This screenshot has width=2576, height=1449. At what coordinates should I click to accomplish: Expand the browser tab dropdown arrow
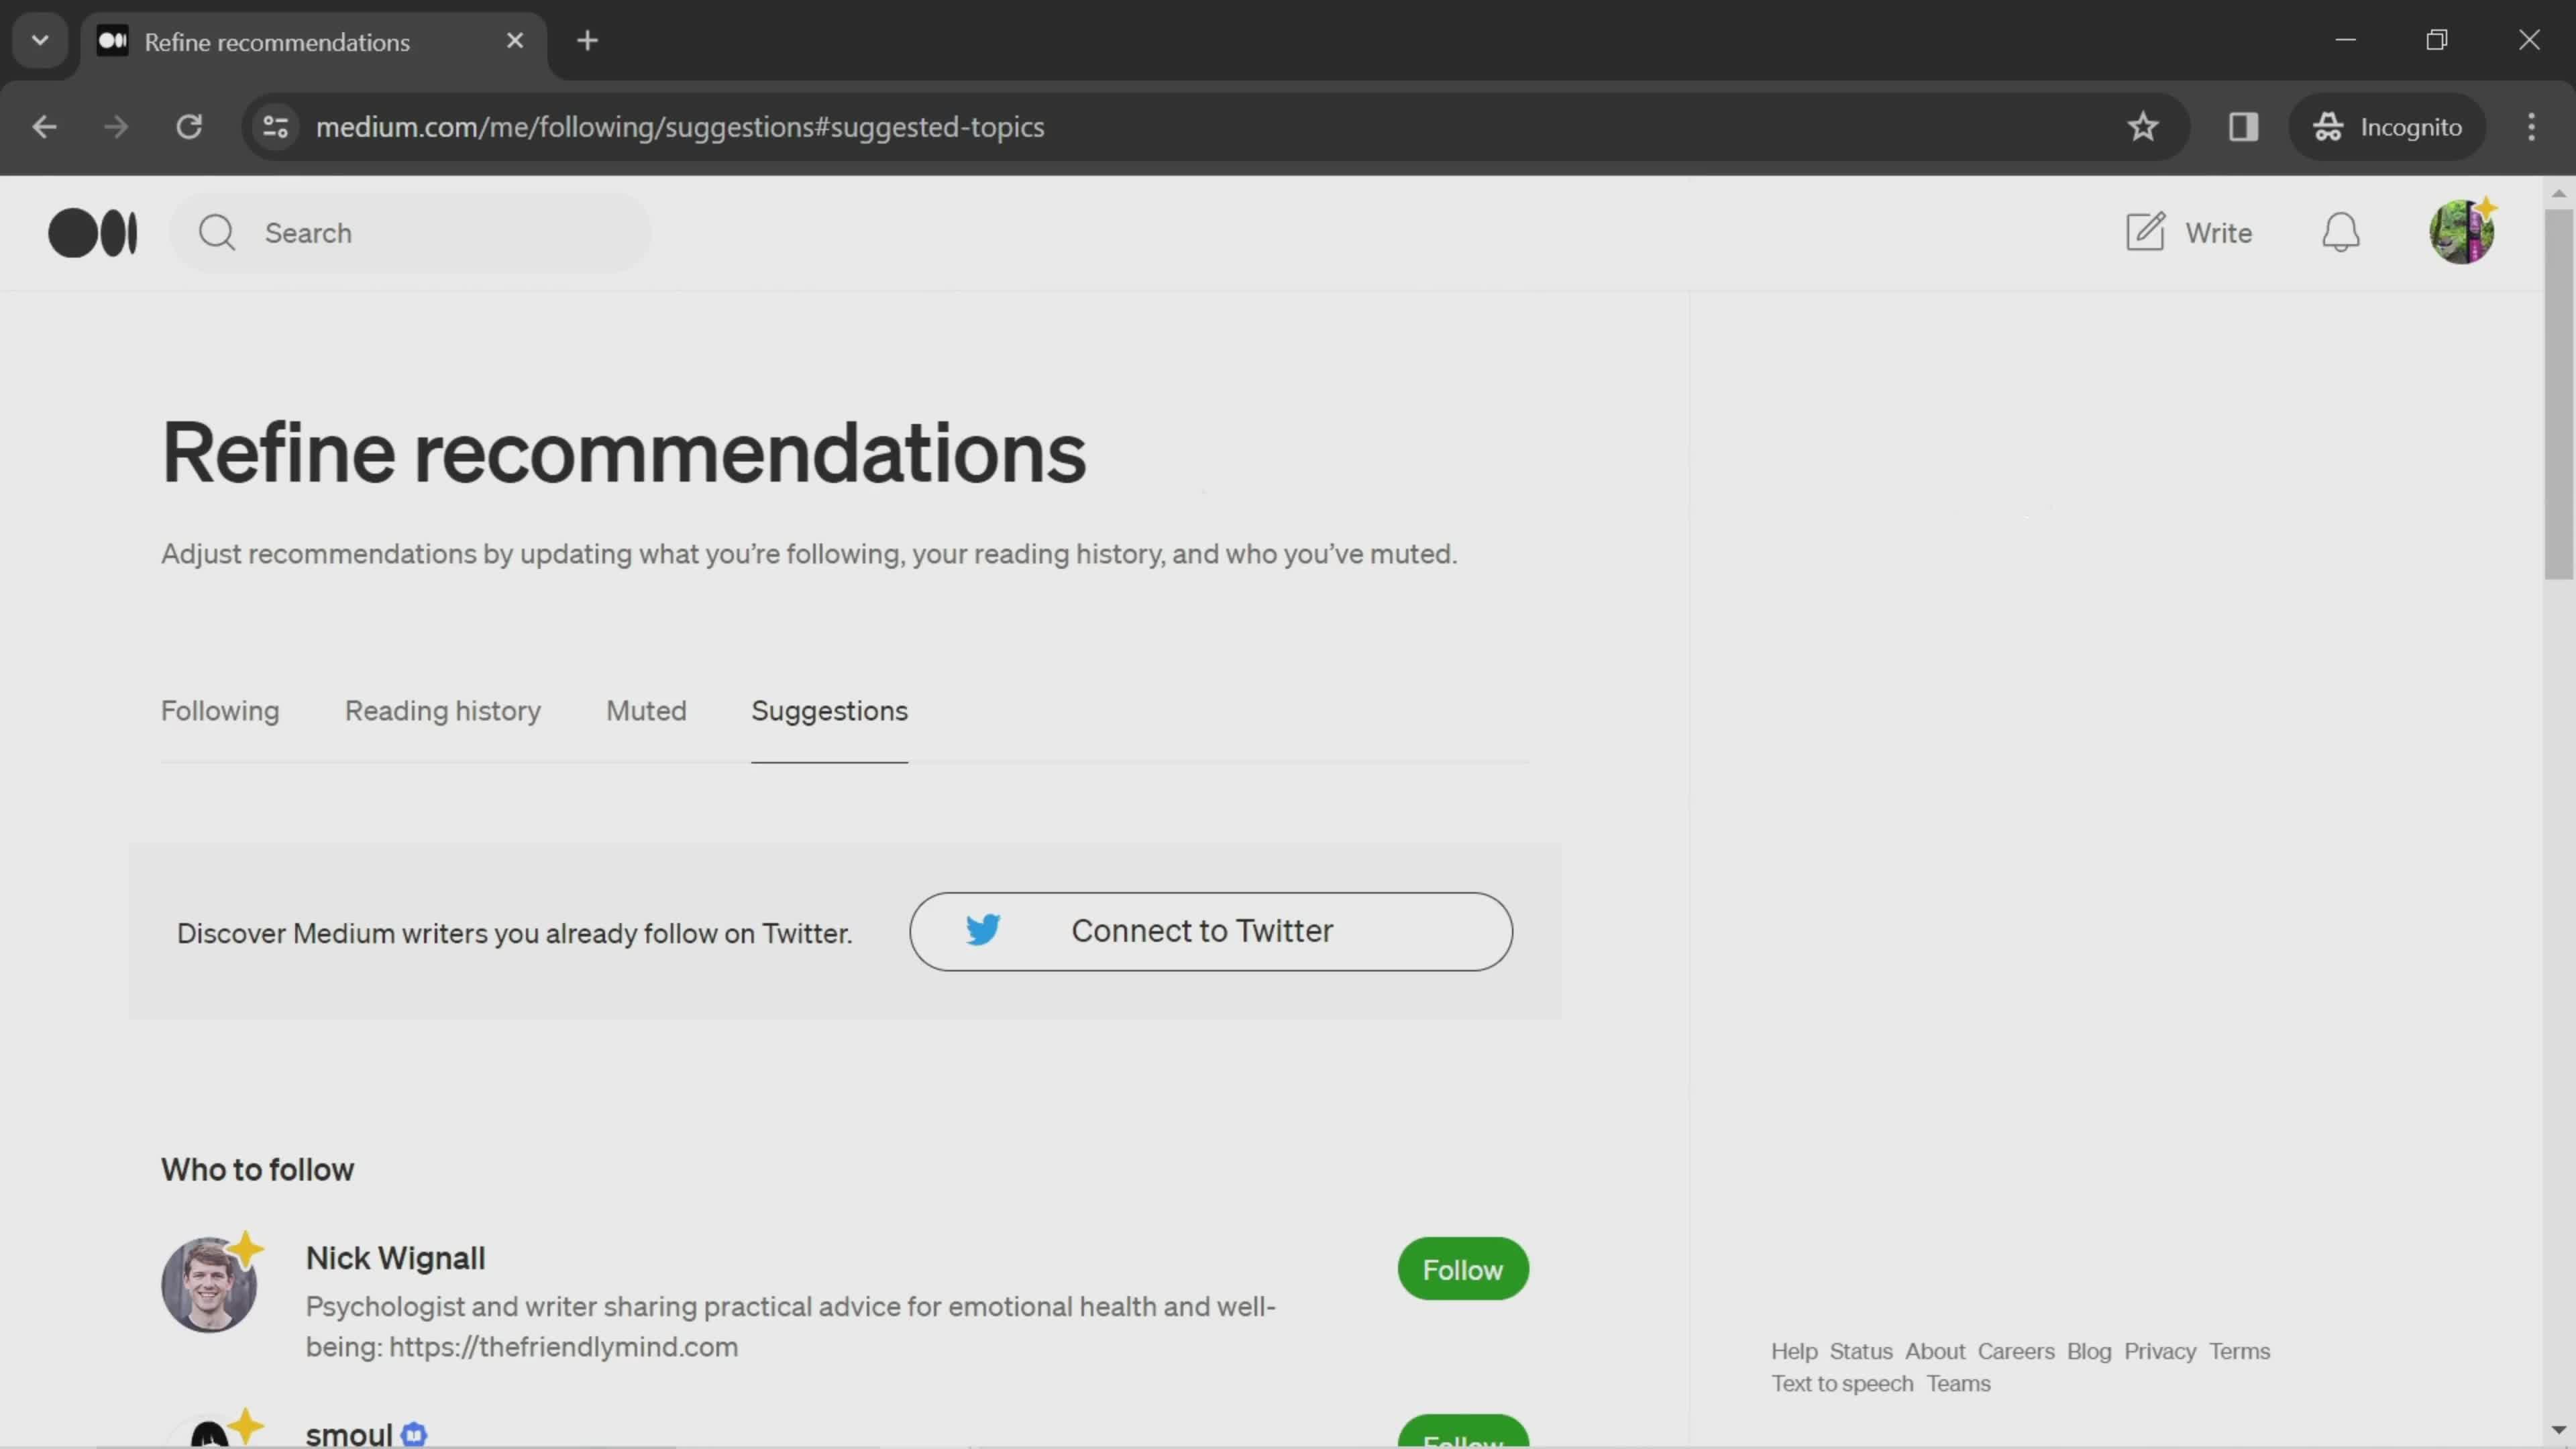click(x=39, y=39)
